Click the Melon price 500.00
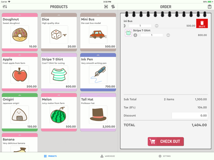Image resolution: width=214 pixels, height=160 pixels. pyautogui.click(x=71, y=126)
